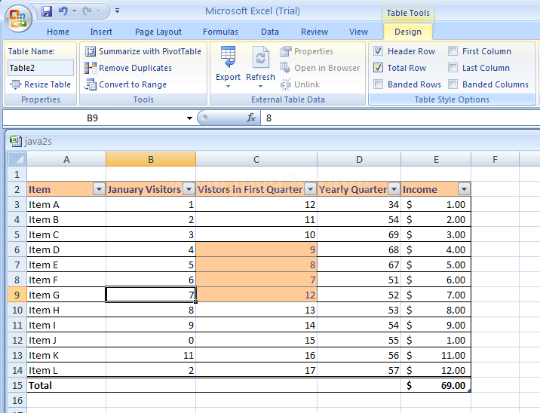Open the Refresh dropdown arrow

(260, 87)
